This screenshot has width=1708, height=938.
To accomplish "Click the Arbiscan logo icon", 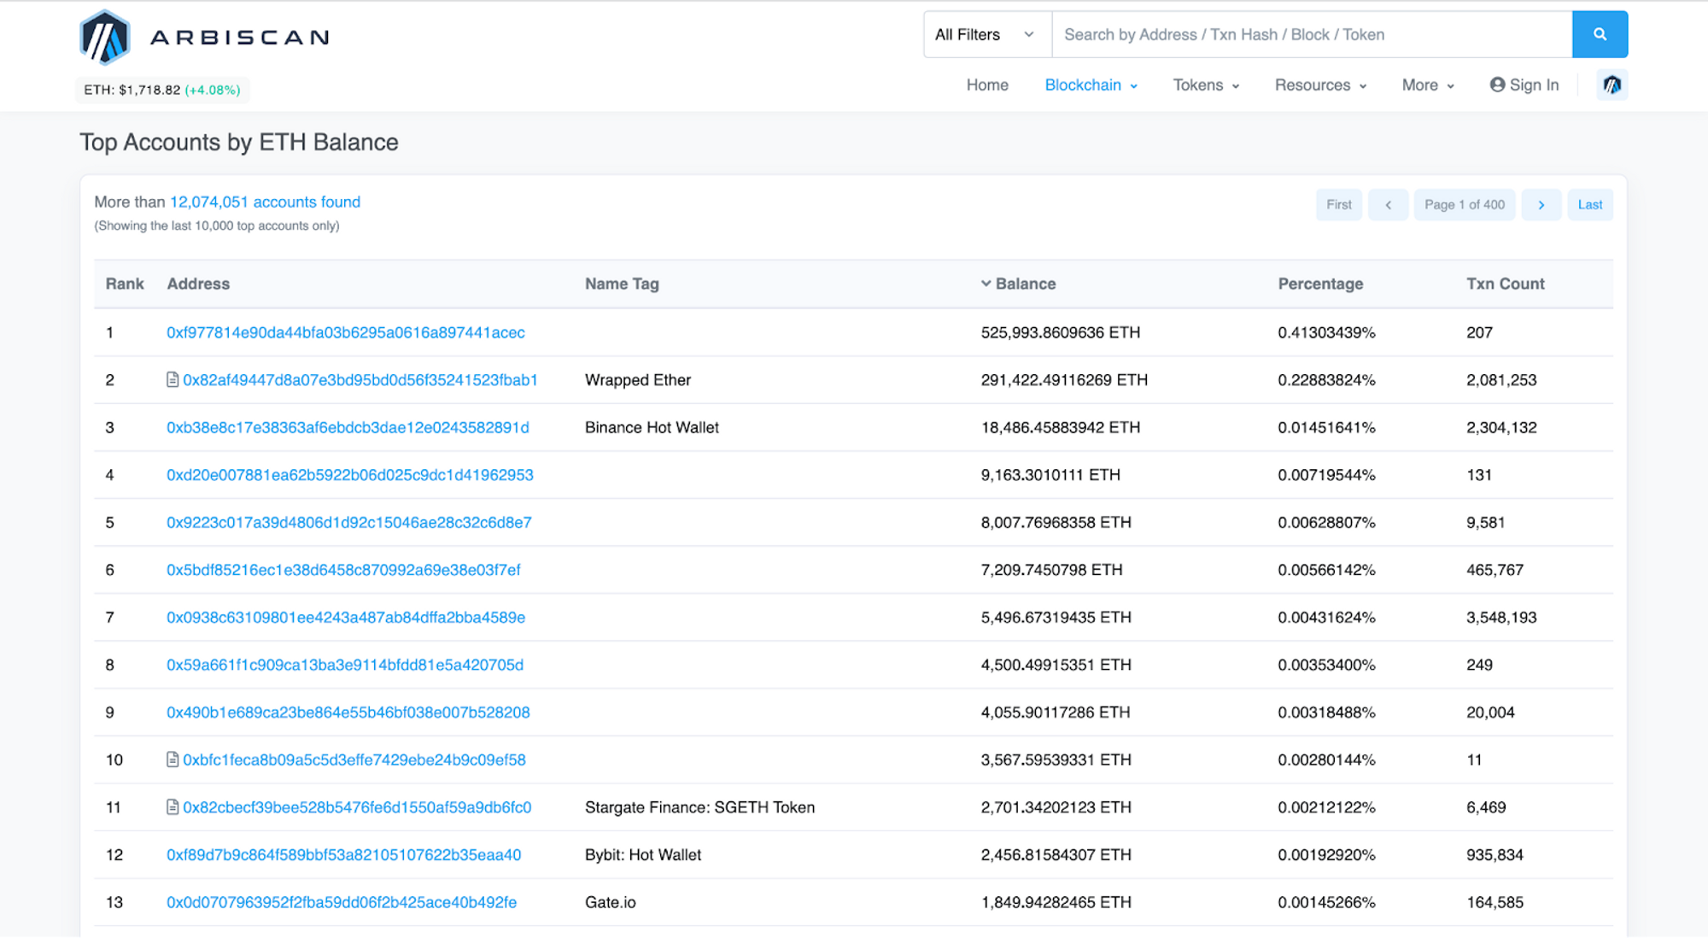I will pyautogui.click(x=104, y=38).
